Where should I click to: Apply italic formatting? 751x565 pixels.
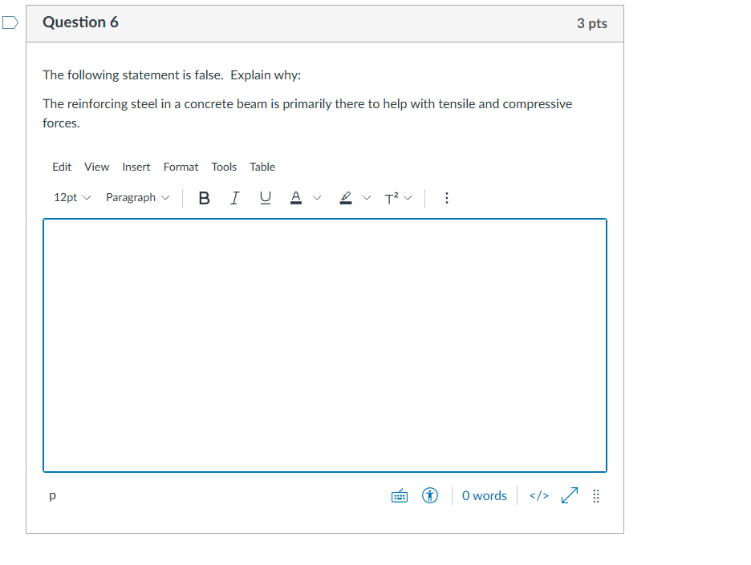coord(234,197)
